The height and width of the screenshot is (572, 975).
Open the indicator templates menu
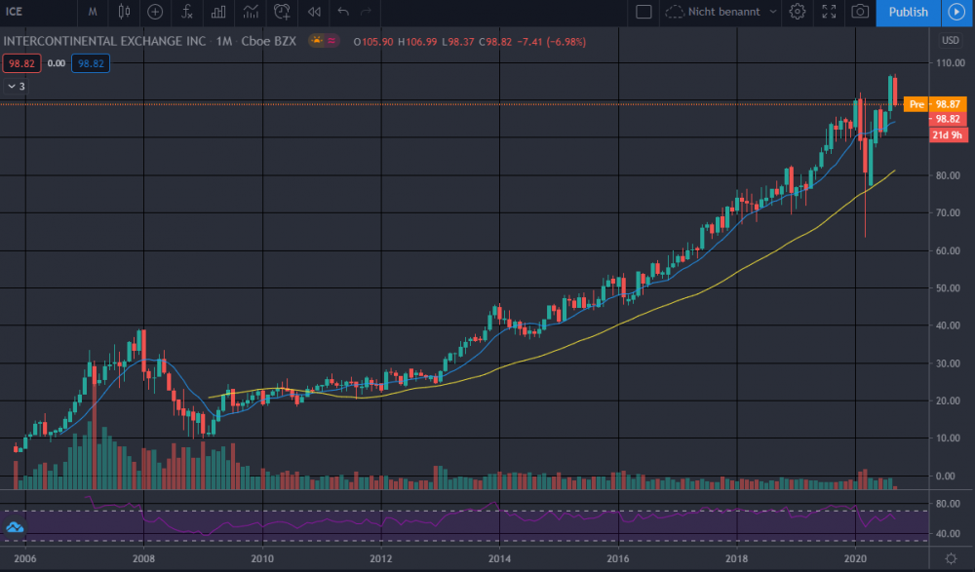251,12
